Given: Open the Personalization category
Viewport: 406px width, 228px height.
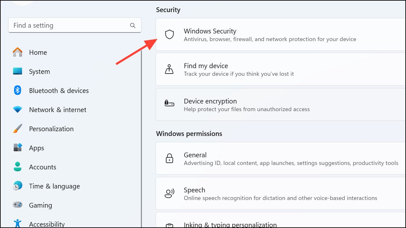Looking at the screenshot, I should [x=51, y=129].
